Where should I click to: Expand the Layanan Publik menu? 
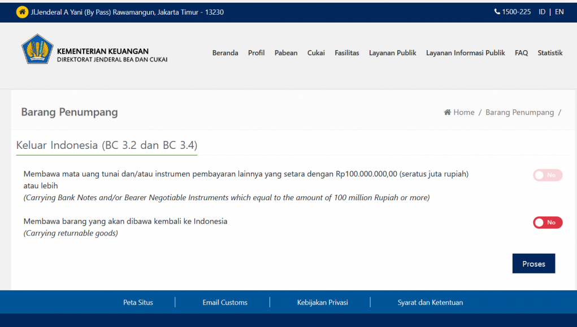coord(392,53)
